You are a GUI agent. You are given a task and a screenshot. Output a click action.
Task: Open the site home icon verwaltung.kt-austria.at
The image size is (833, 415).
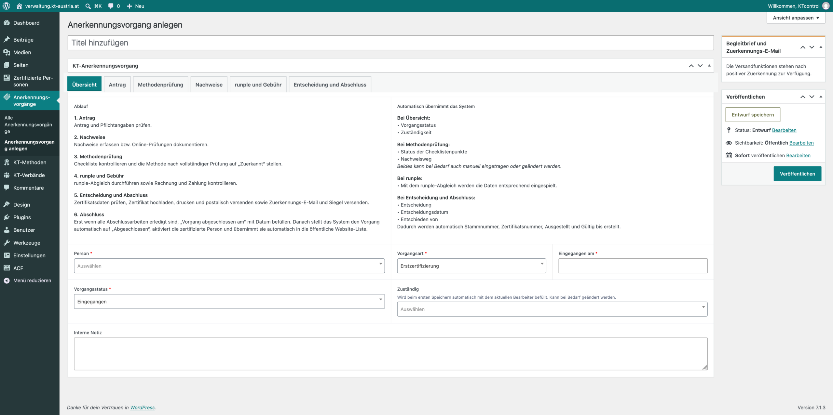pyautogui.click(x=19, y=6)
